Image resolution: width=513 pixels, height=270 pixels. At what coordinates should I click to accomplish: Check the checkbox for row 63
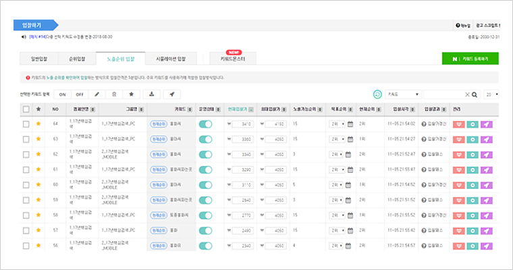(x=26, y=140)
